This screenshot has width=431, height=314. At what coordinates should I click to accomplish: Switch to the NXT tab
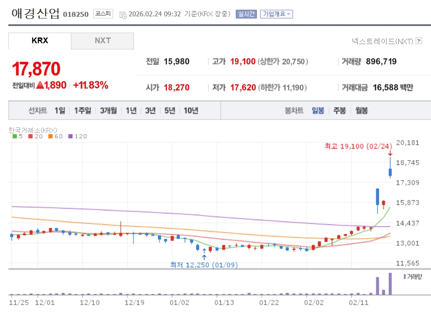[x=102, y=41]
